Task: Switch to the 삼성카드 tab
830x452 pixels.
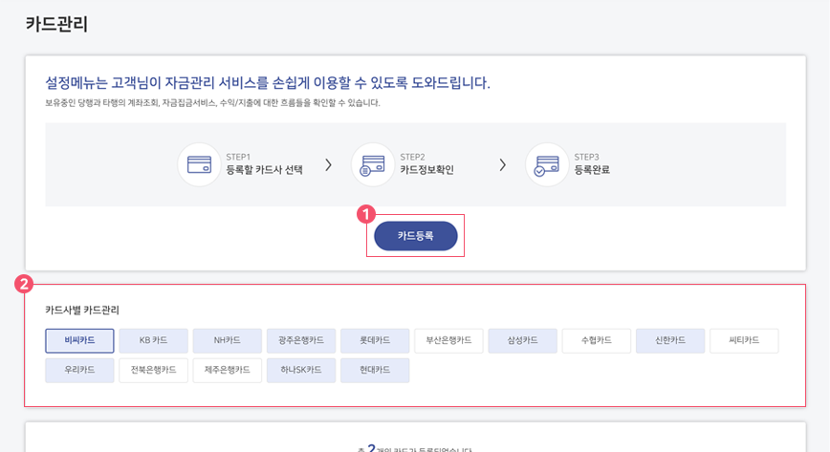Action: coord(522,340)
